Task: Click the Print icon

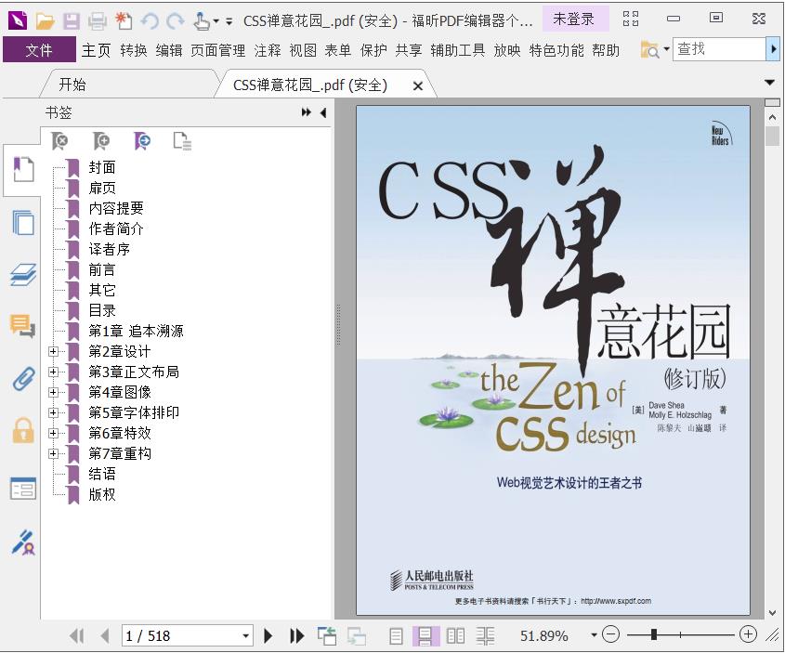Action: coord(98,21)
